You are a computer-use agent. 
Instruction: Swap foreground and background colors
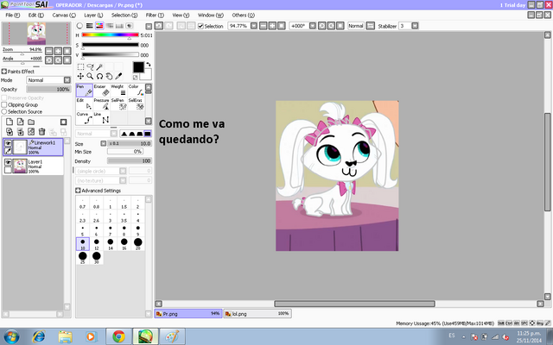[149, 65]
